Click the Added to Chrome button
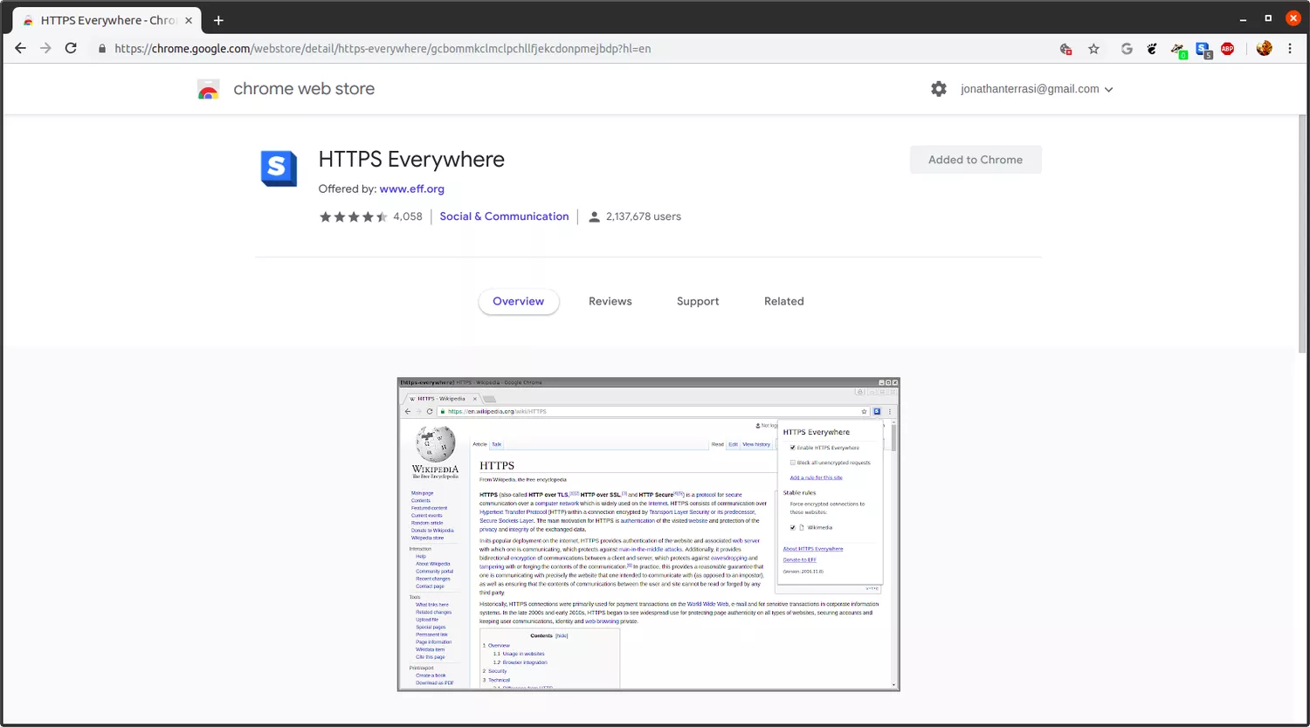The image size is (1310, 727). point(975,160)
